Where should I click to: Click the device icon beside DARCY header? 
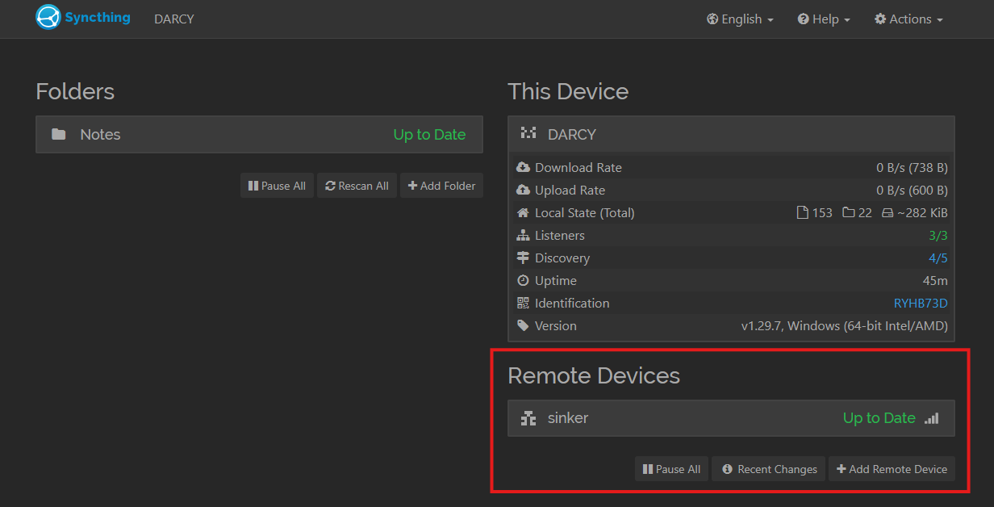pos(528,134)
